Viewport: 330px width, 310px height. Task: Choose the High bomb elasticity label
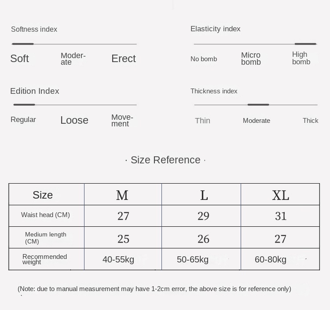tap(301, 58)
